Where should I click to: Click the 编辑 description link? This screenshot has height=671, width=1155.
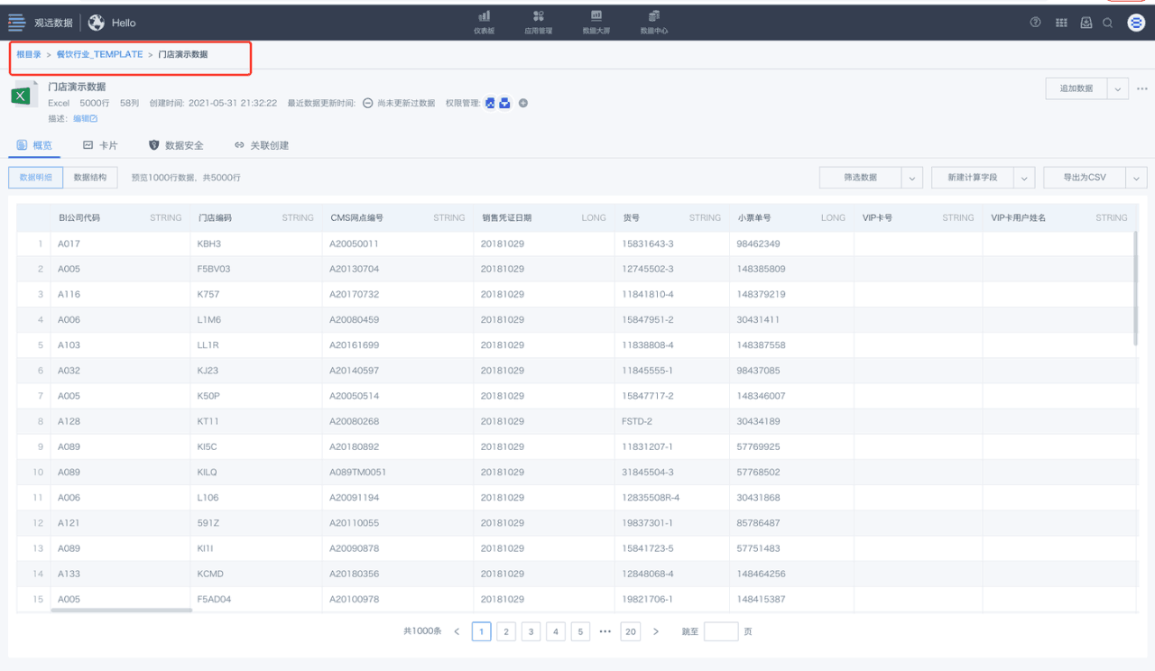[x=85, y=118]
